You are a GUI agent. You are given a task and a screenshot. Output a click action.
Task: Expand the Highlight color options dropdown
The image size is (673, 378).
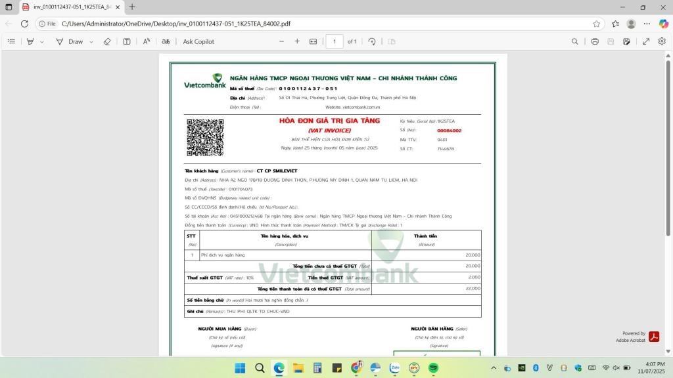[41, 41]
